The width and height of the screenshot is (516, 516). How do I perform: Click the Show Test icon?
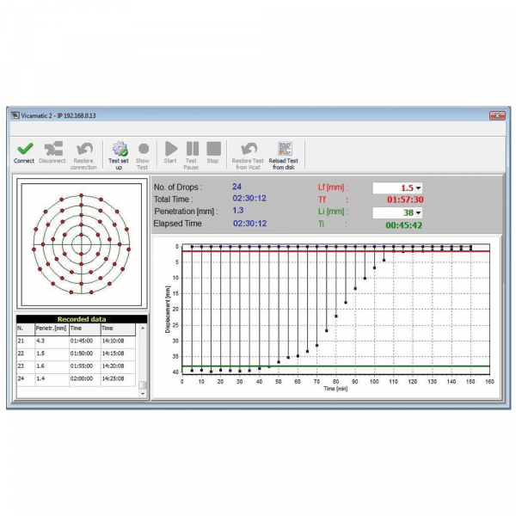[143, 149]
